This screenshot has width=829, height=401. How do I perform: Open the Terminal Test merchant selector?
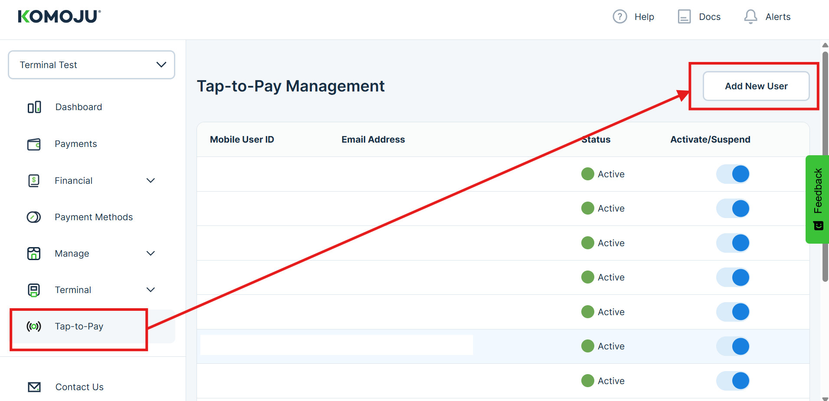(x=91, y=65)
